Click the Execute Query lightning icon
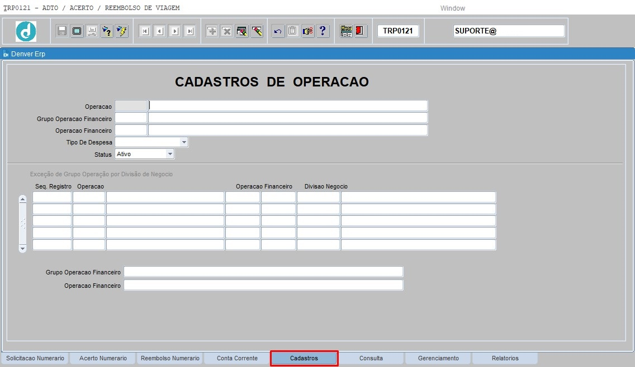The height and width of the screenshot is (367, 635). coord(122,31)
